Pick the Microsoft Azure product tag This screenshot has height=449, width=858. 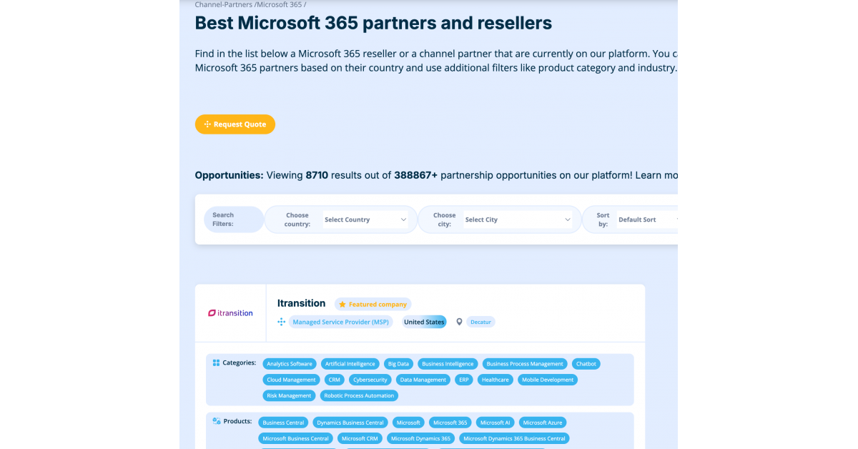click(x=543, y=423)
